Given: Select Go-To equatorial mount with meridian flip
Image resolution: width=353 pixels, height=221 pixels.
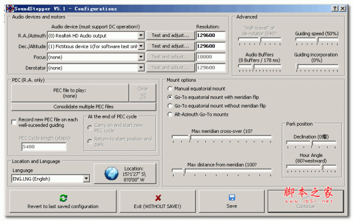Looking at the screenshot, I should click(x=170, y=97).
